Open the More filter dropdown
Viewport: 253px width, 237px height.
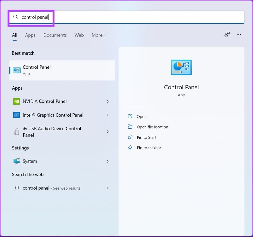pos(99,35)
